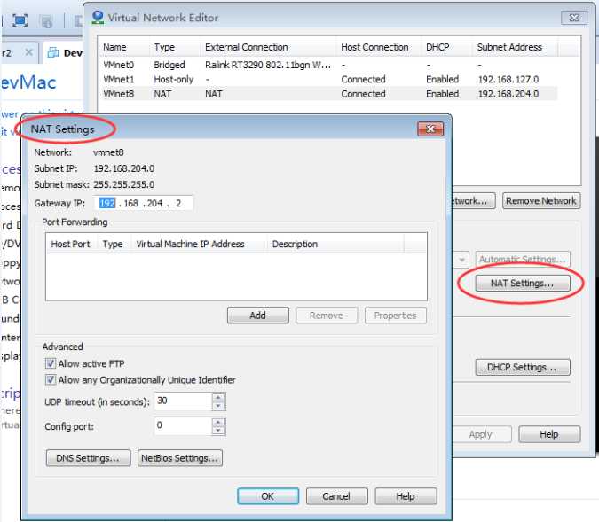The width and height of the screenshot is (599, 522).
Task: Click Automatic Settings button
Action: tap(523, 260)
